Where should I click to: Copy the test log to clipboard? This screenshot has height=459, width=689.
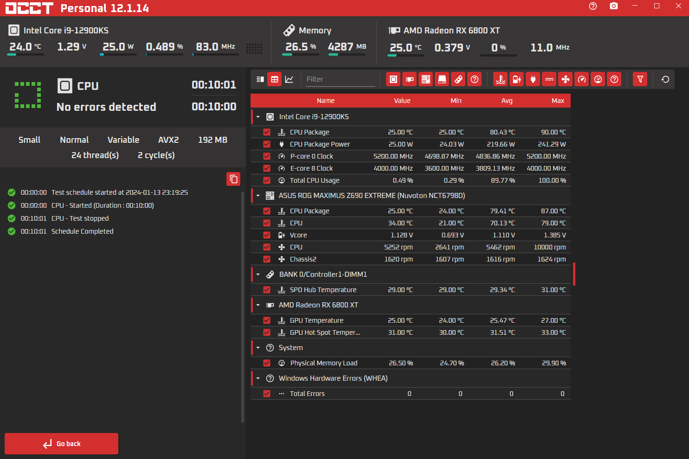[233, 179]
